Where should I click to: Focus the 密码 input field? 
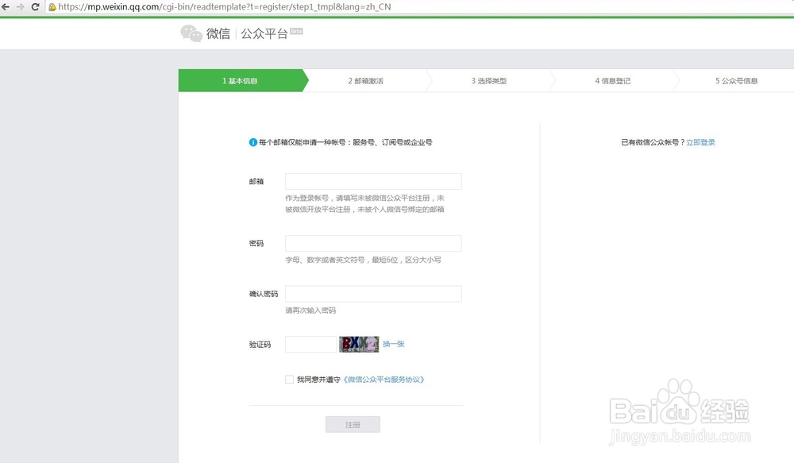pos(373,243)
